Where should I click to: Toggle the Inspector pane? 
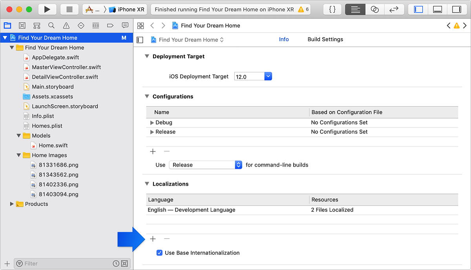456,9
